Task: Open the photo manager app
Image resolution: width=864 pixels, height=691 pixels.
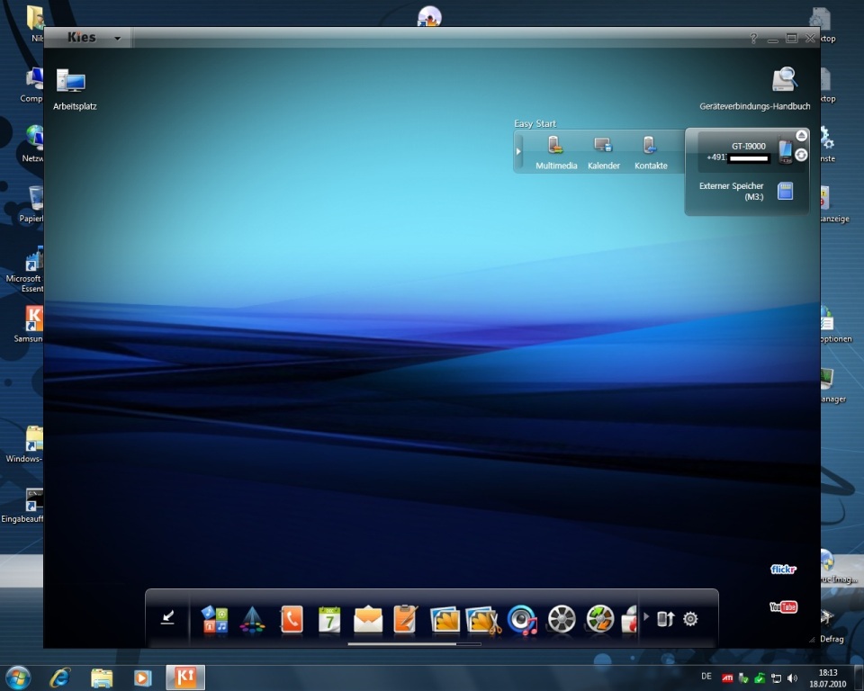Action: [444, 619]
